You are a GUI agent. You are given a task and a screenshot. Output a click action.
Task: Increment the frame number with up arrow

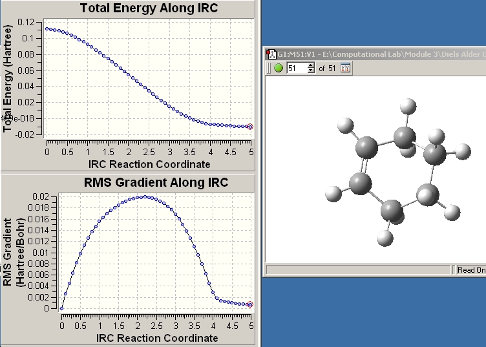(x=311, y=65)
